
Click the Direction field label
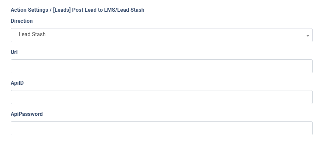[x=22, y=21]
